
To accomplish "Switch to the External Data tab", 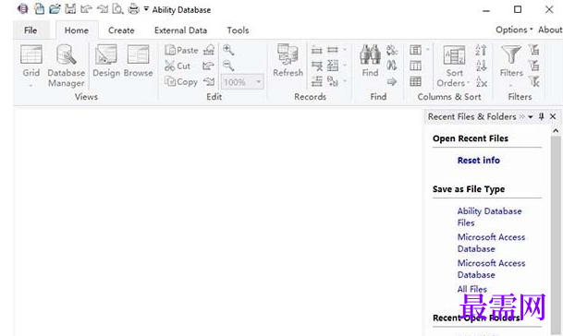I will point(180,30).
